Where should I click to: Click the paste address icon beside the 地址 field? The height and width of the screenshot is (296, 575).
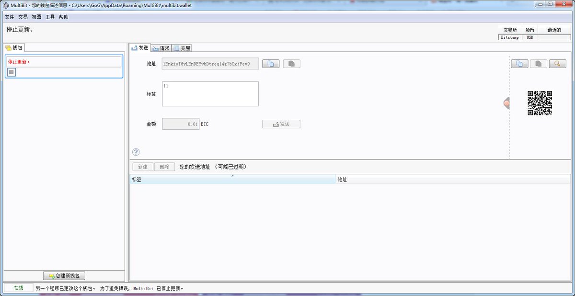coord(291,64)
